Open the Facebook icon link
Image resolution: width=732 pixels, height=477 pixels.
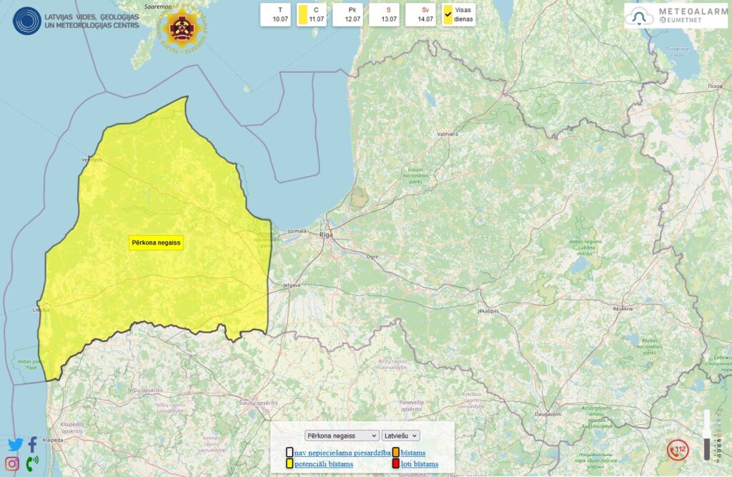33,445
